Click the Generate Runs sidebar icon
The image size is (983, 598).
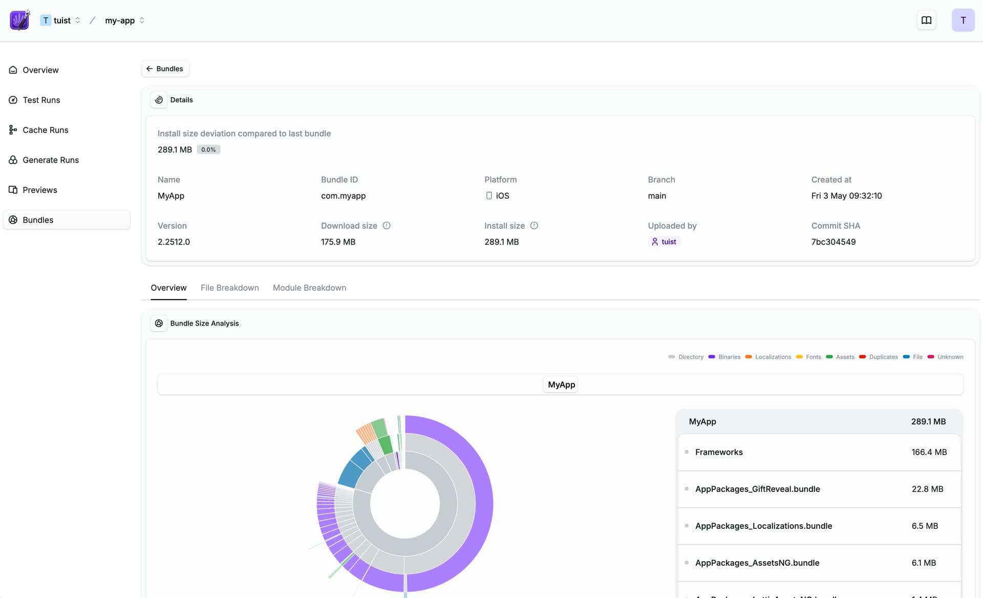[13, 160]
